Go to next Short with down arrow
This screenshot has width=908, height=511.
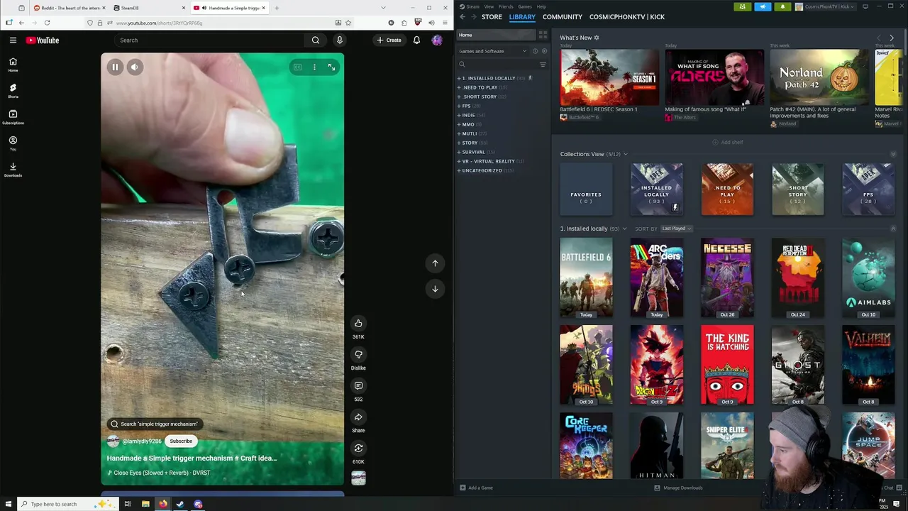[x=435, y=289]
